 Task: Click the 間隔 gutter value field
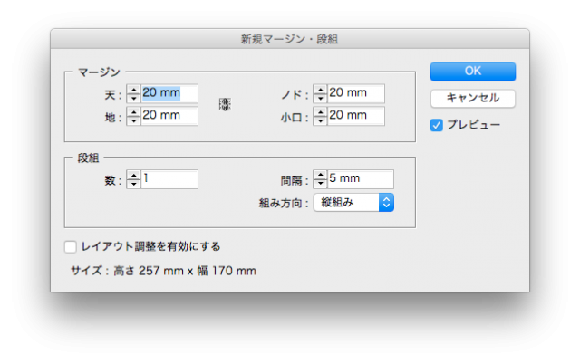click(x=360, y=179)
